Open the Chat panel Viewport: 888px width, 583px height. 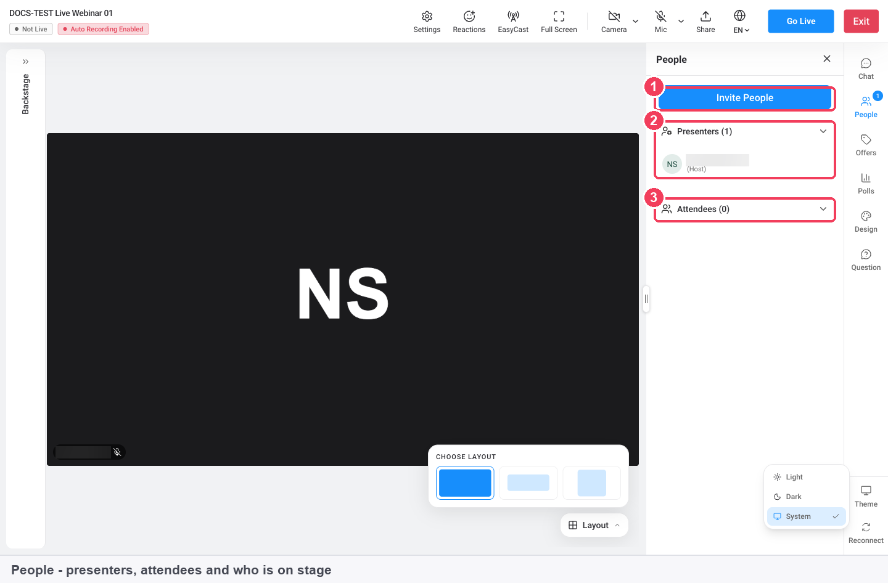866,69
